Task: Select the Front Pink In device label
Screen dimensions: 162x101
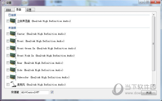Action: 46,56
